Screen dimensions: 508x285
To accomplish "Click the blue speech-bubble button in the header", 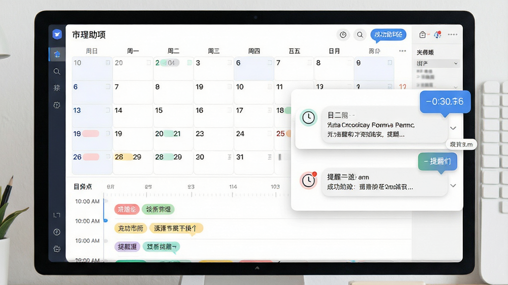I will pyautogui.click(x=388, y=35).
